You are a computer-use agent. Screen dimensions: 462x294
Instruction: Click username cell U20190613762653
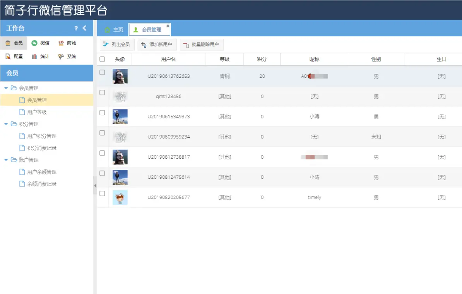pos(169,76)
